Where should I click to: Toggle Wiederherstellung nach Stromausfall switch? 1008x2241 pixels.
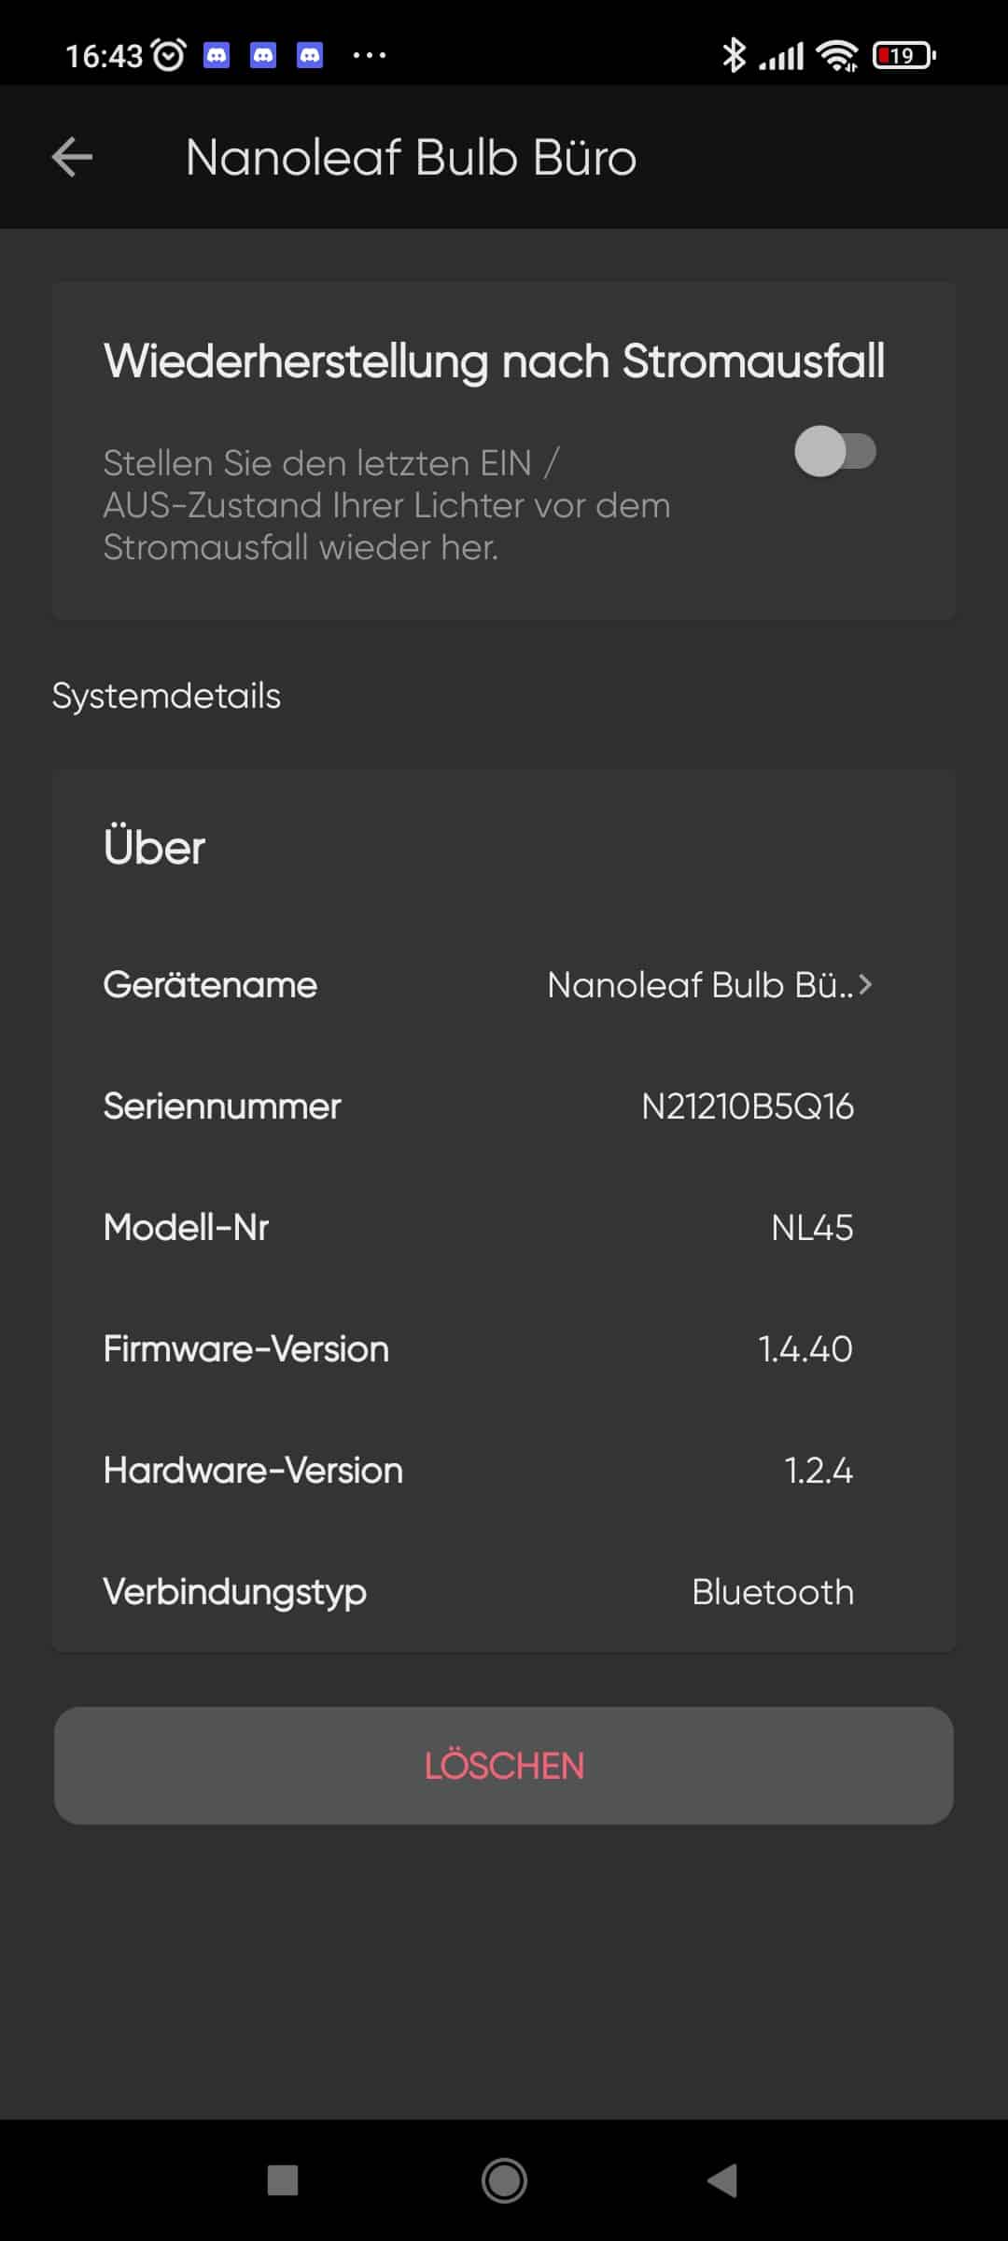[x=834, y=452]
